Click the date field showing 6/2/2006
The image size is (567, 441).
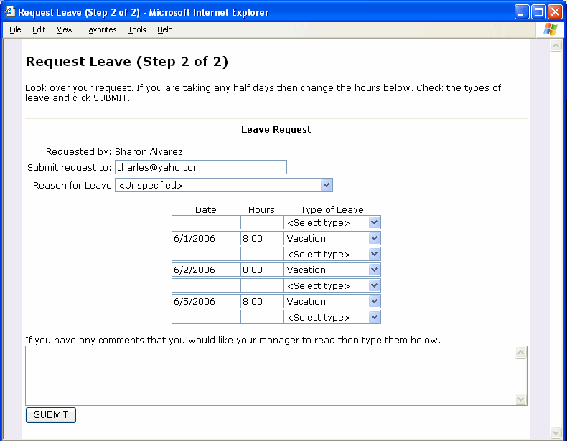click(205, 270)
